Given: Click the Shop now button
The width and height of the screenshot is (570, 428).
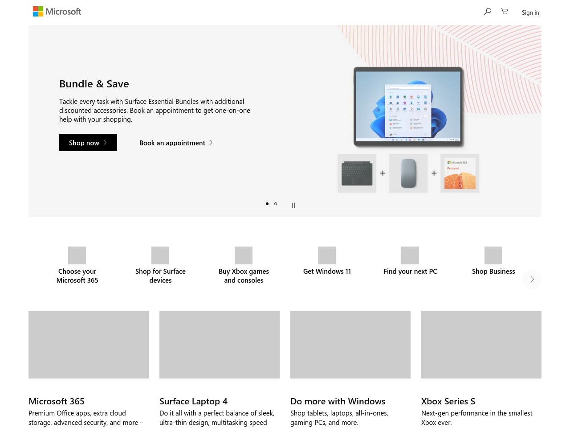Looking at the screenshot, I should point(88,143).
